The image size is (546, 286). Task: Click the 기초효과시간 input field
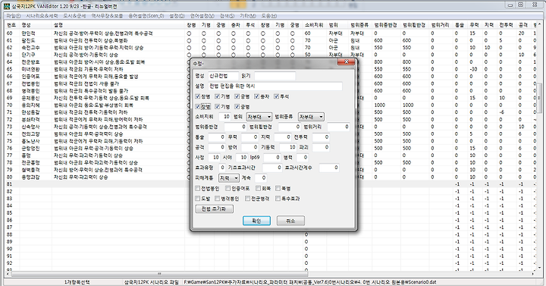pyautogui.click(x=272, y=168)
